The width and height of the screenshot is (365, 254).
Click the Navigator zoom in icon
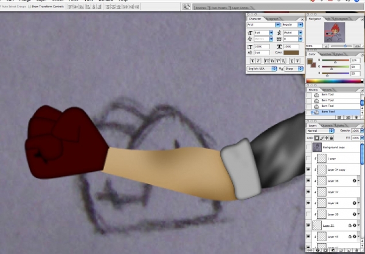click(x=357, y=46)
